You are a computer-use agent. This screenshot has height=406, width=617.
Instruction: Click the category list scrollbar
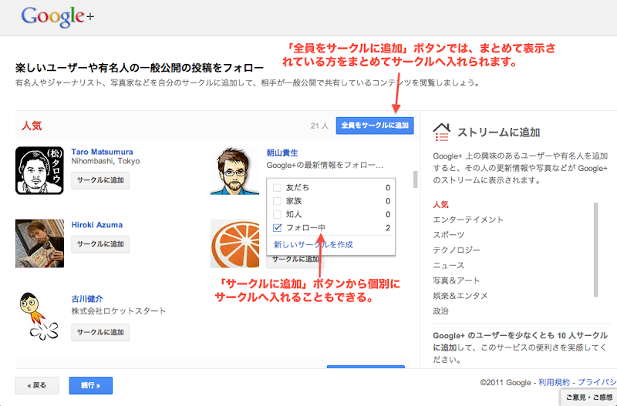click(595, 250)
